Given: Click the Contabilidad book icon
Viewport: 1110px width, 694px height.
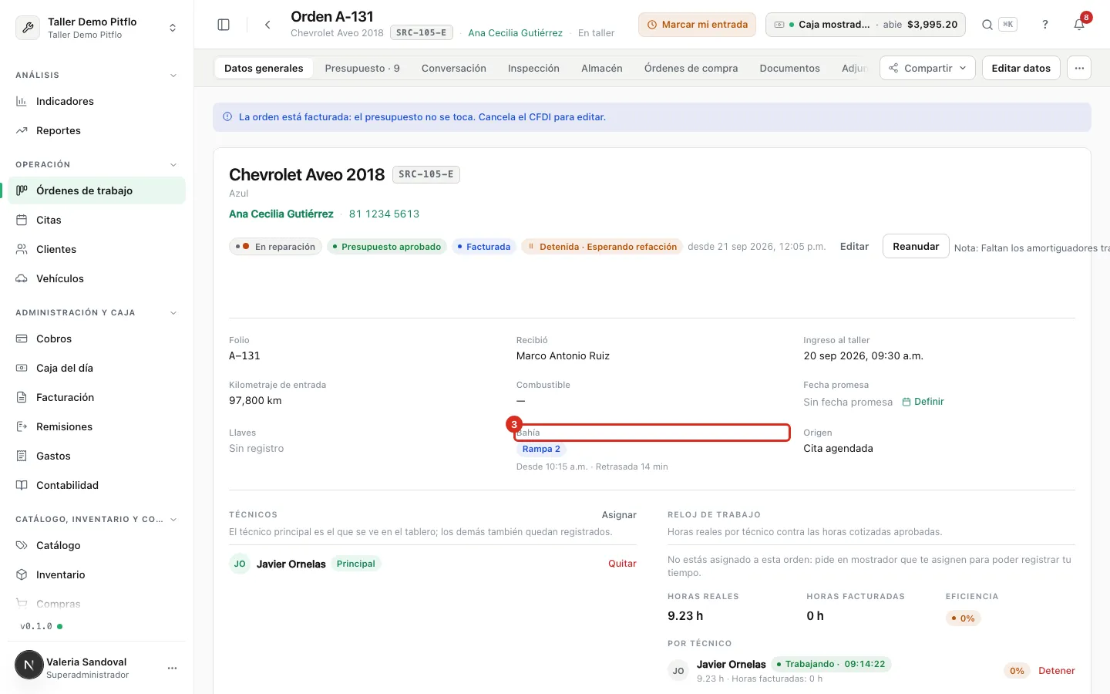Looking at the screenshot, I should 22,485.
